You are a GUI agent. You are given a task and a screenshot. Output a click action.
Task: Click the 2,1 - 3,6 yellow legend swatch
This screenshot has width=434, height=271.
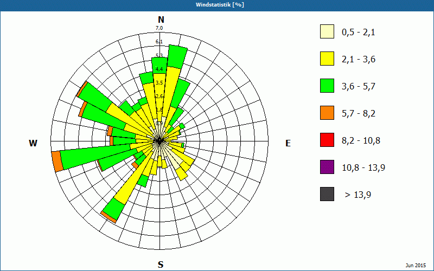[327, 59]
